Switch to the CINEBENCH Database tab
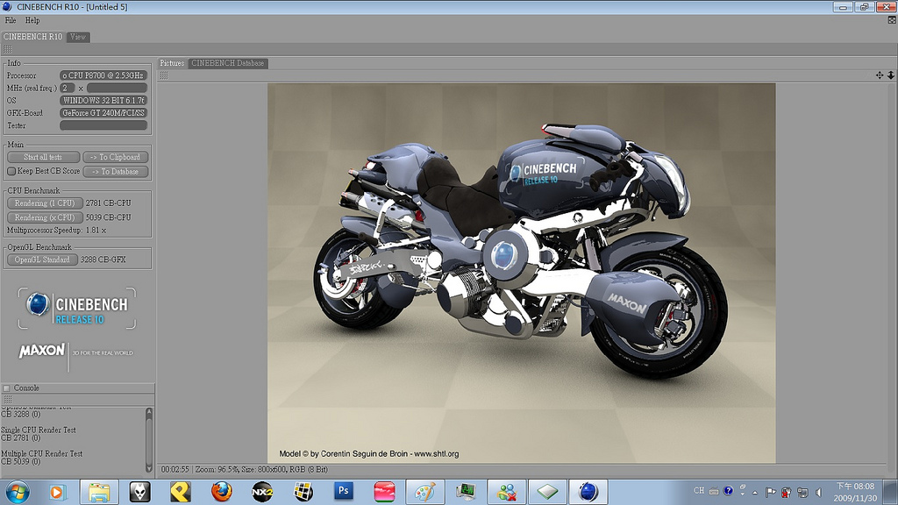The width and height of the screenshot is (898, 505). pyautogui.click(x=227, y=63)
